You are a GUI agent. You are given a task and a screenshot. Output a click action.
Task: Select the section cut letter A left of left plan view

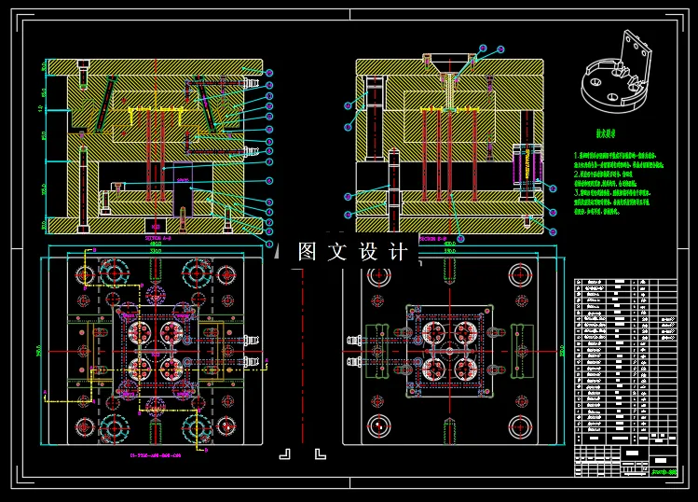click(x=45, y=392)
